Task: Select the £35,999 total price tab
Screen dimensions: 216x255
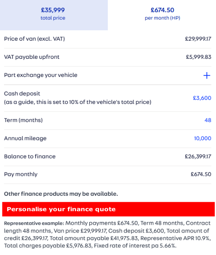Action: click(x=54, y=15)
